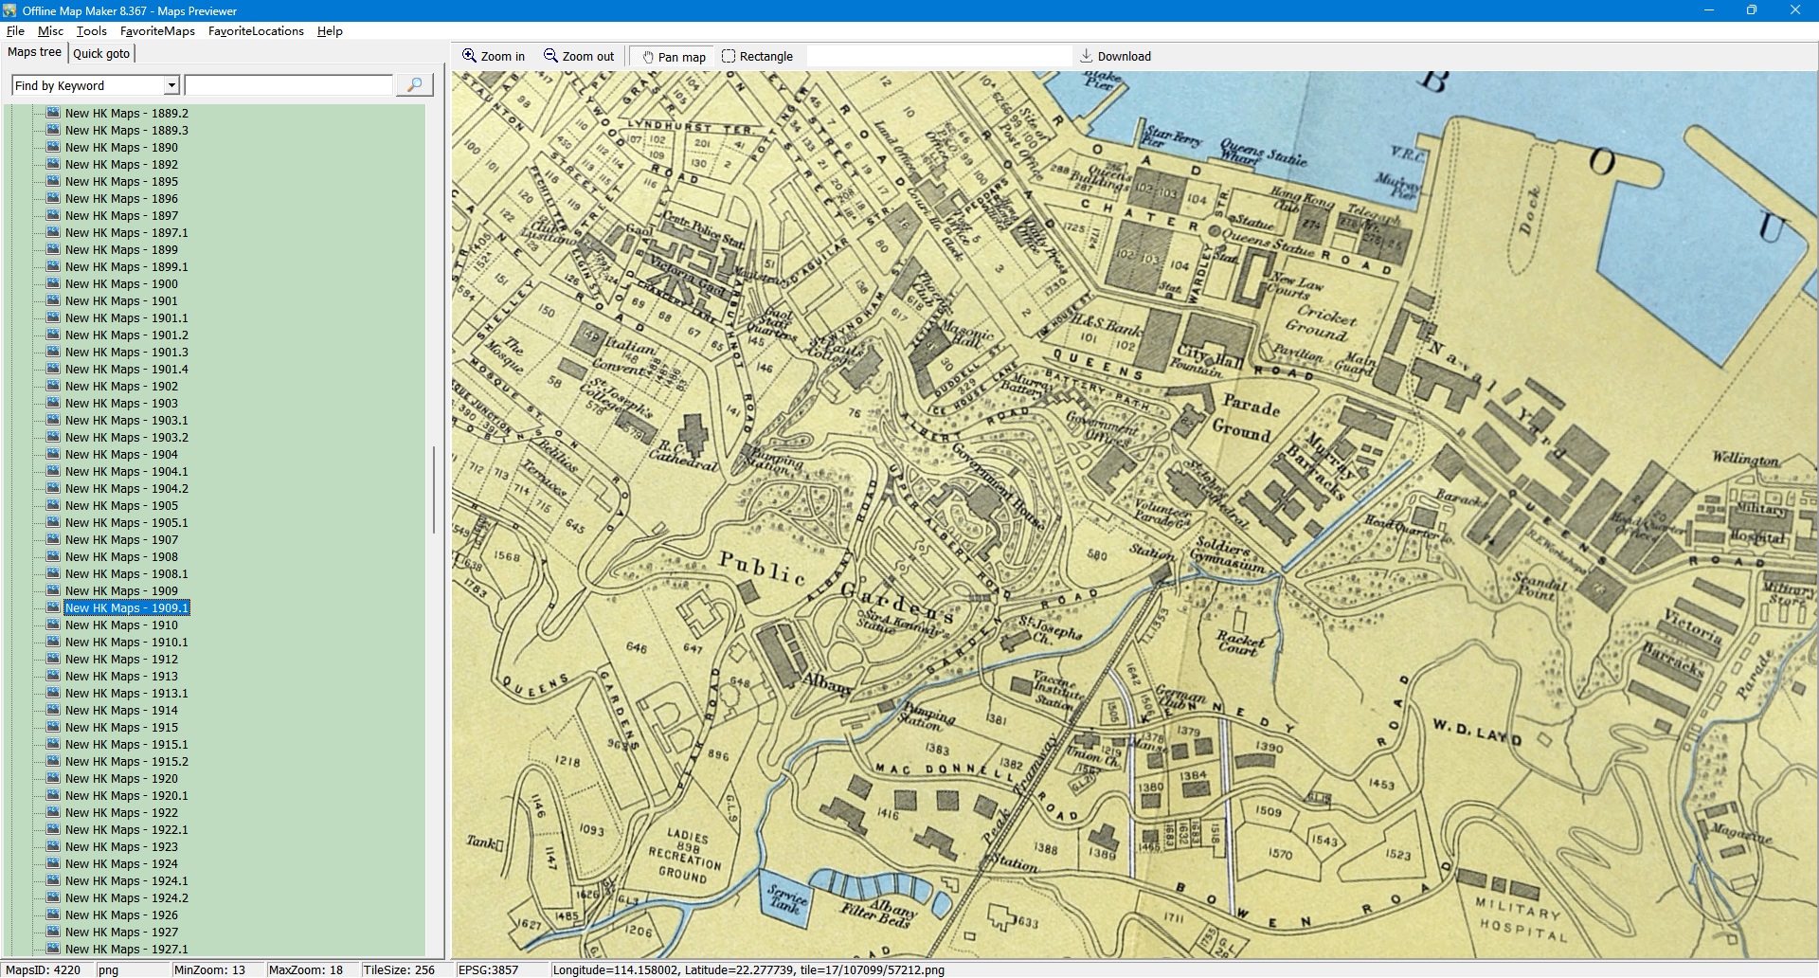Click the keyword search text field
This screenshot has height=978, width=1819.
289,85
